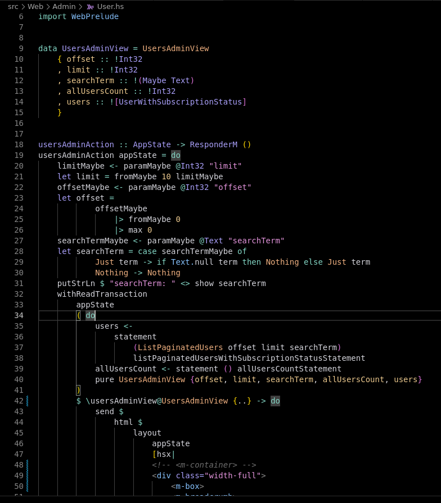
Task: Click fromMaybe on line 25
Action: click(150, 219)
